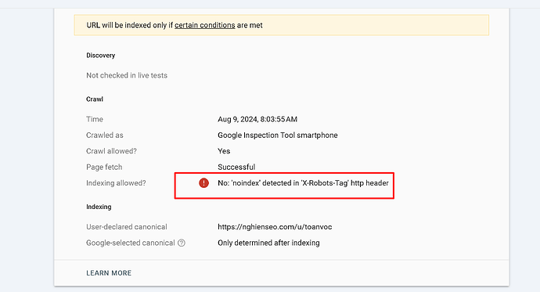Select the 'Not checked in live tests' text
Screen dimensions: 540x292
[x=127, y=75]
